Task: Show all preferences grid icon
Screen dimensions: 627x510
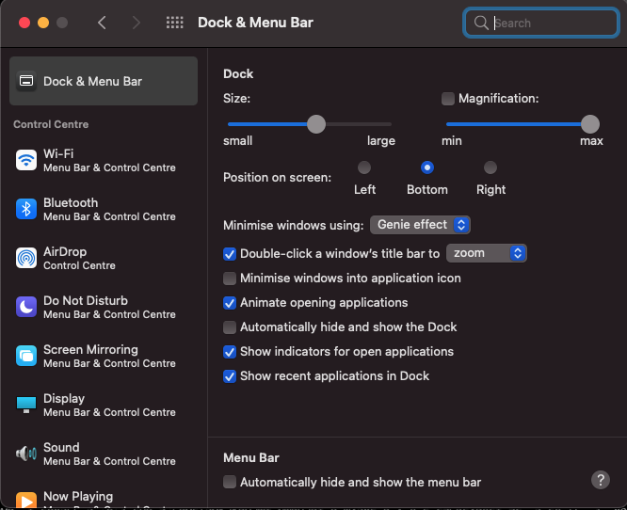Action: tap(174, 23)
